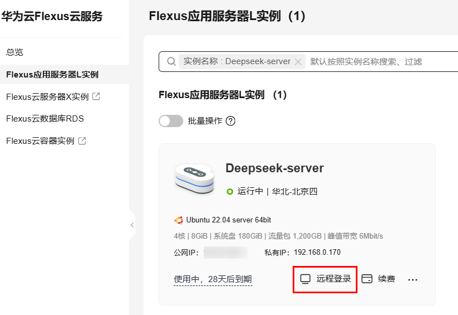Click the 续费 renewal button
This screenshot has width=458, height=315.
tap(379, 279)
